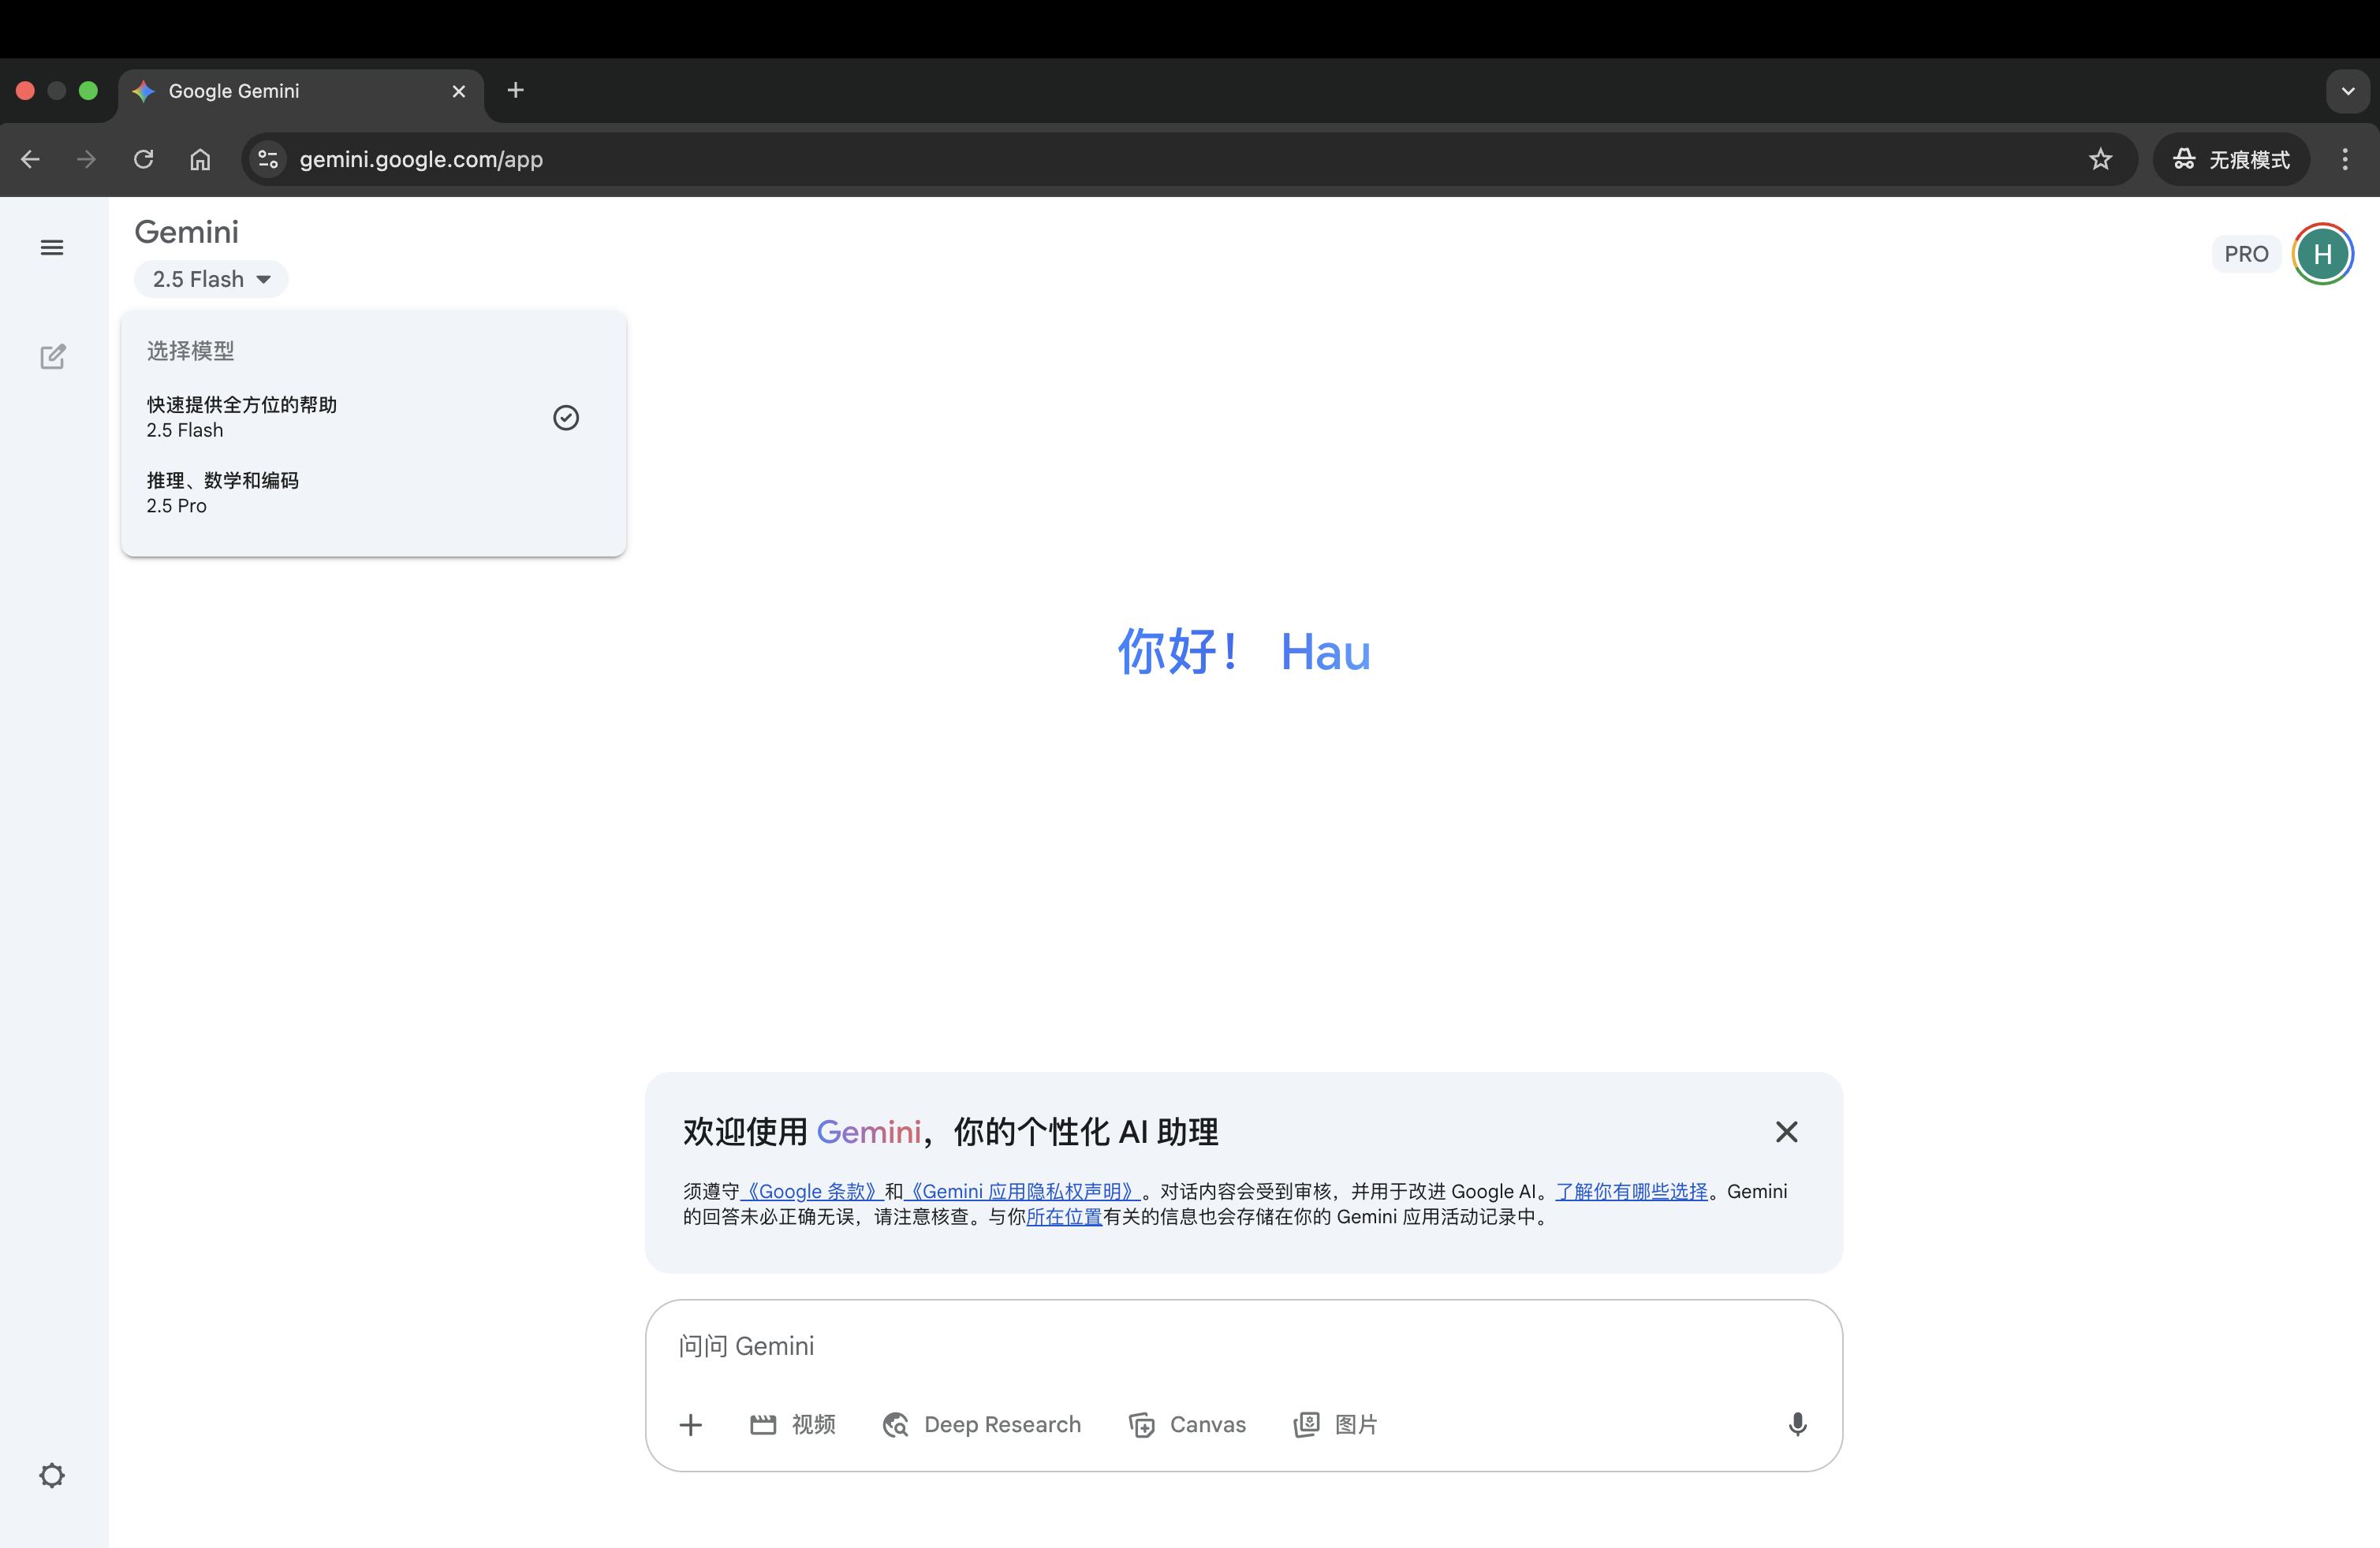Open the hamburger main menu
2380x1548 pixels.
[x=52, y=247]
